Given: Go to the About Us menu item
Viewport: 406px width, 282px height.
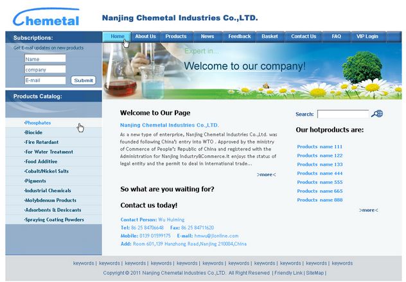Looking at the screenshot, I should point(145,37).
